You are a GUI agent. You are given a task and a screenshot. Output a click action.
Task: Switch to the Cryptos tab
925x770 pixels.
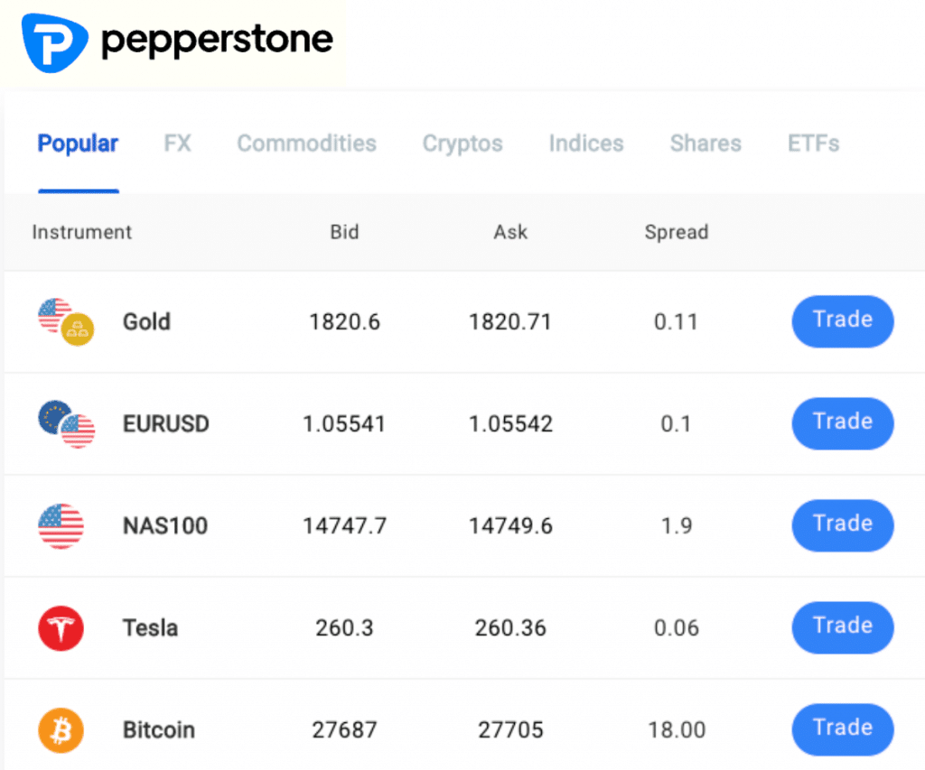pyautogui.click(x=462, y=144)
